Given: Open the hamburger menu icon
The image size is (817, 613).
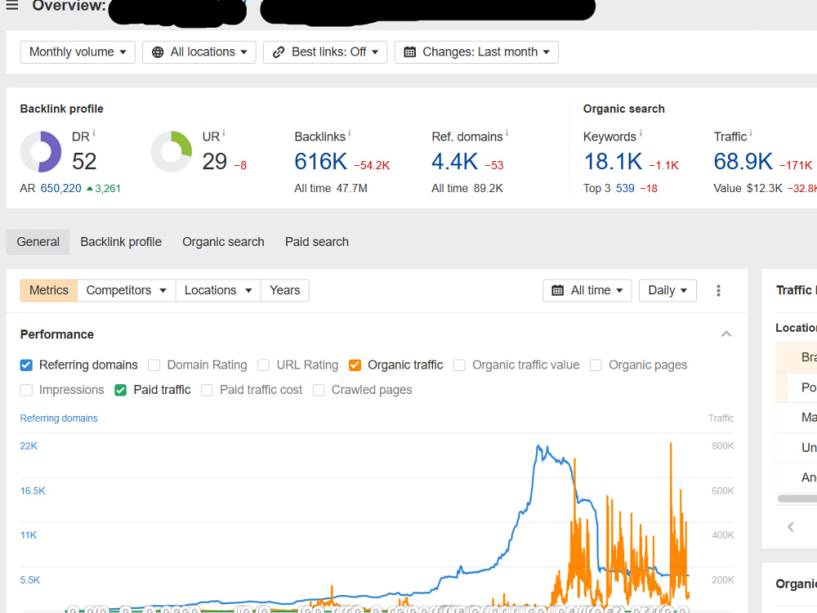Looking at the screenshot, I should (12, 5).
